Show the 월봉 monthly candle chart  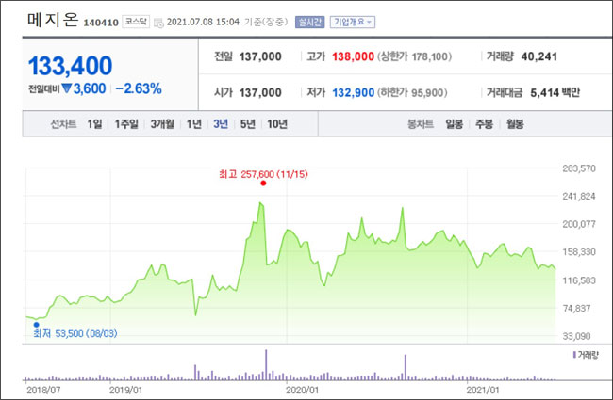click(515, 123)
